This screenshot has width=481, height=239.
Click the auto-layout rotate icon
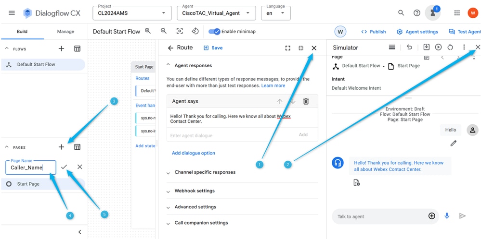coord(195,31)
